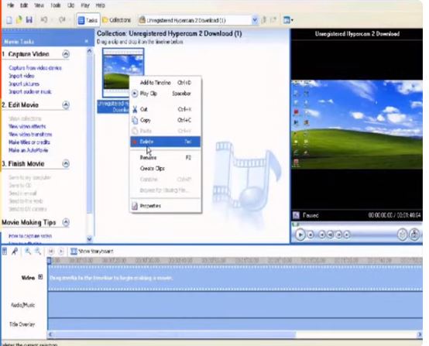The width and height of the screenshot is (429, 346).
Task: Click the tasks pane scroll down arrow
Action: [89, 239]
